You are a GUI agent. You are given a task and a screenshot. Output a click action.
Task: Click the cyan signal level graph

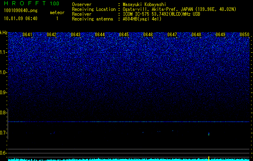pos(129,159)
